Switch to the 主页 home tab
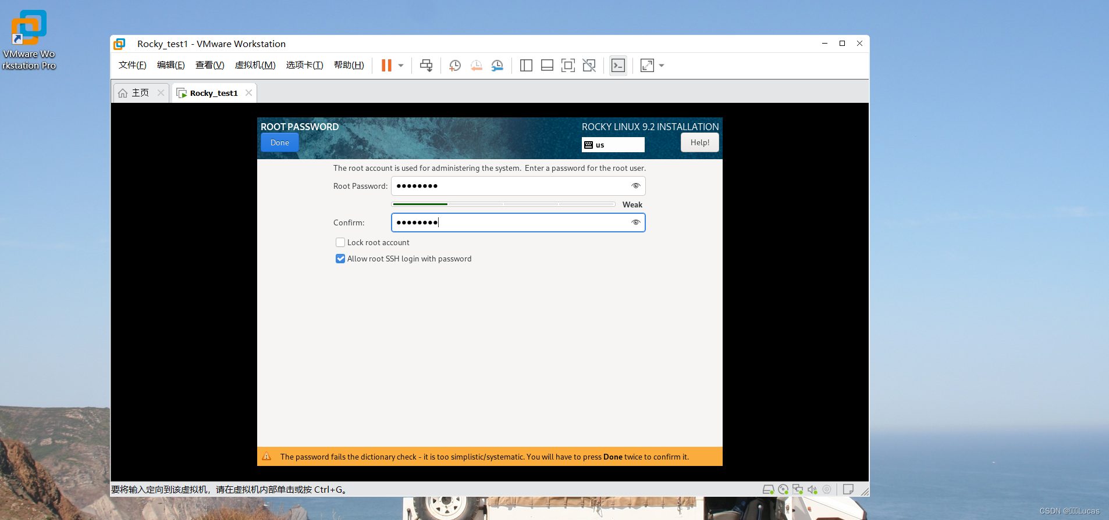 coord(140,93)
